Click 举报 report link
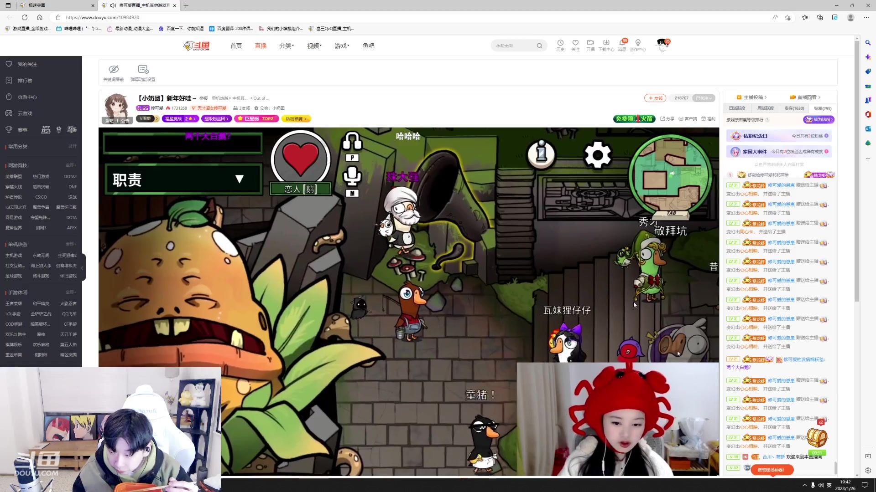Image resolution: width=876 pixels, height=492 pixels. click(x=203, y=98)
